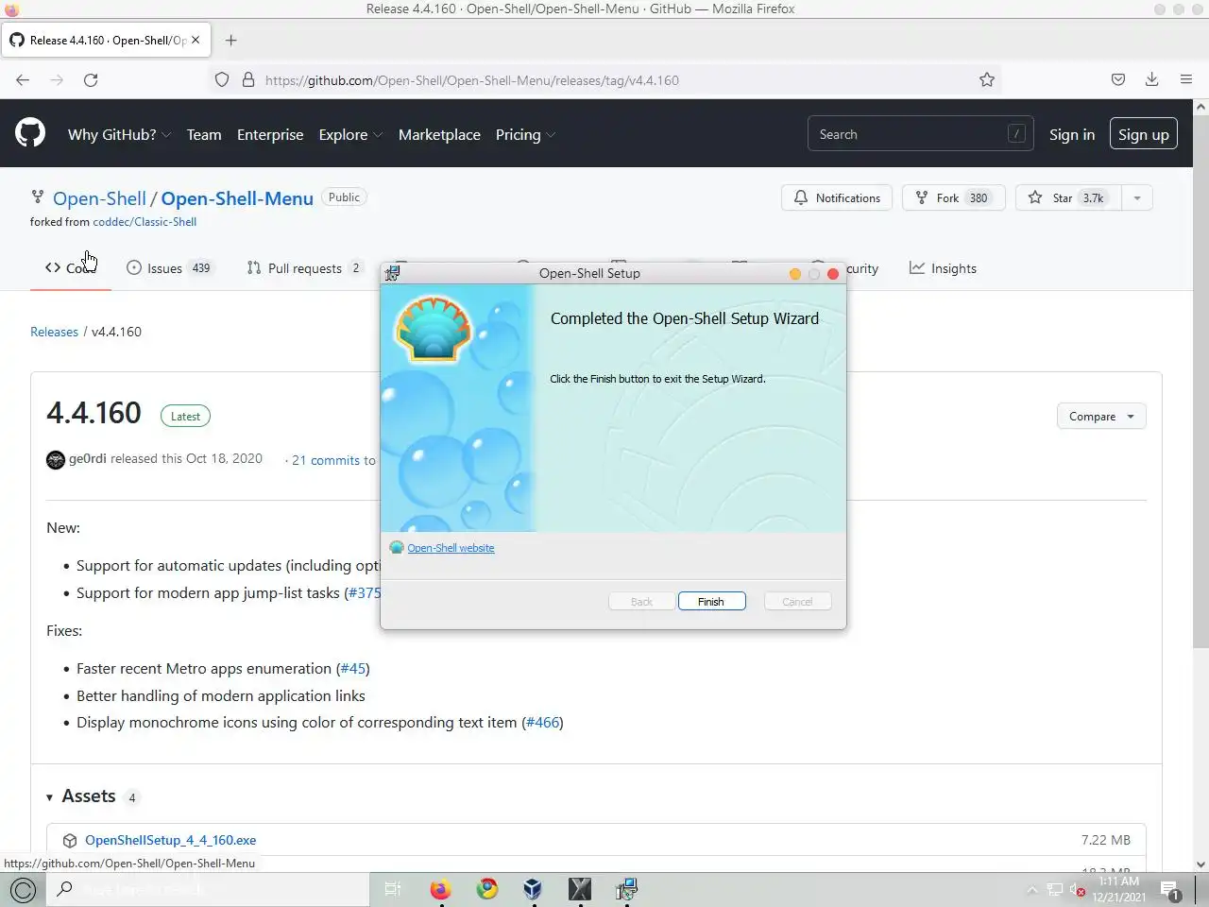Expand the Why GitHub? menu
Image resolution: width=1209 pixels, height=907 pixels.
pyautogui.click(x=120, y=134)
